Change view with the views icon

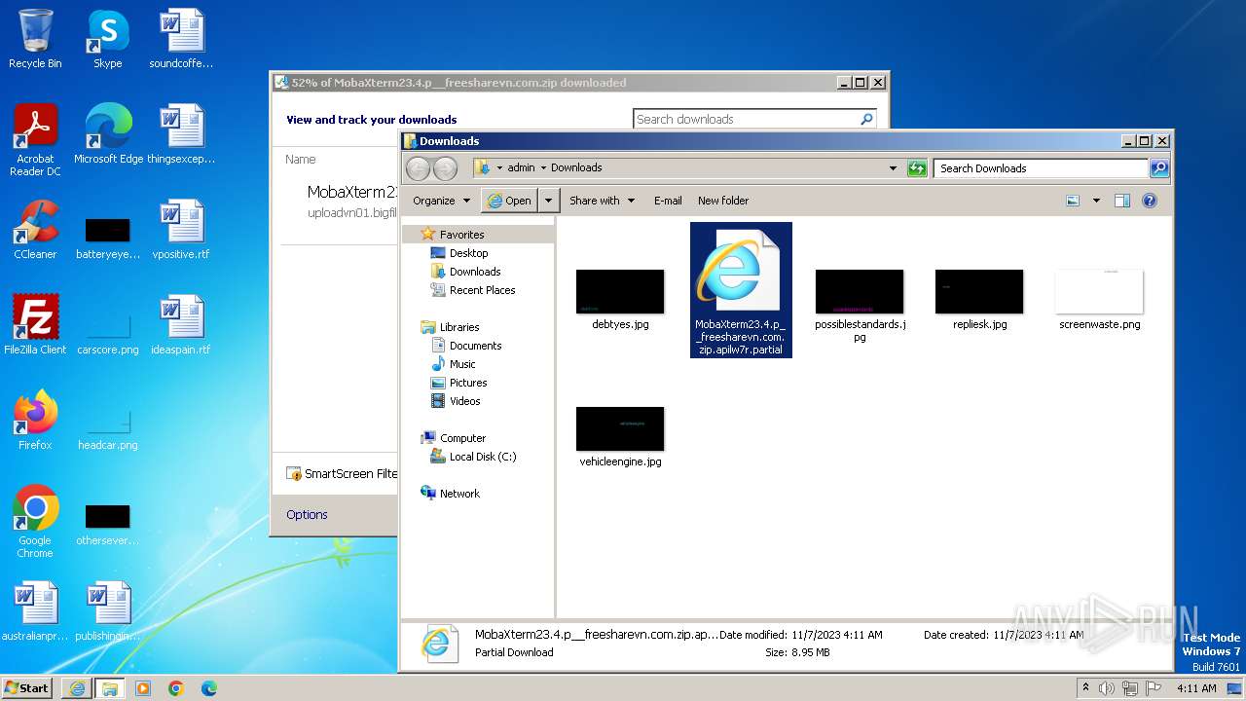[x=1073, y=201]
